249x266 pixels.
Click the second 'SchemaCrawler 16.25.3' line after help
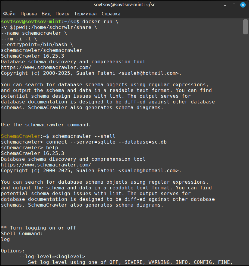coord(32,154)
